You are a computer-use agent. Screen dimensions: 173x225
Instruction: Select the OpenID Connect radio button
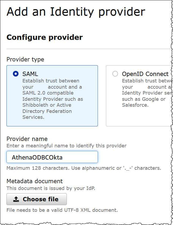click(x=115, y=74)
